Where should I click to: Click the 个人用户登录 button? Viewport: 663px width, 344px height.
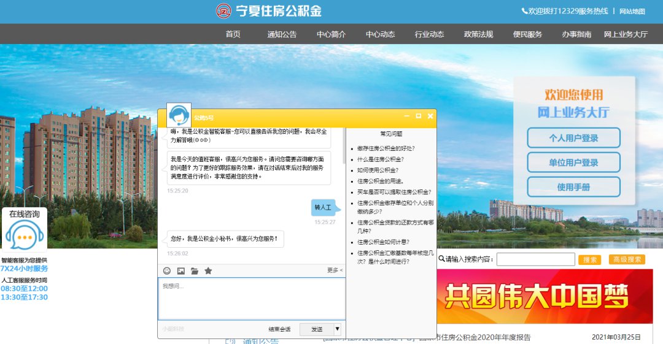(x=573, y=138)
